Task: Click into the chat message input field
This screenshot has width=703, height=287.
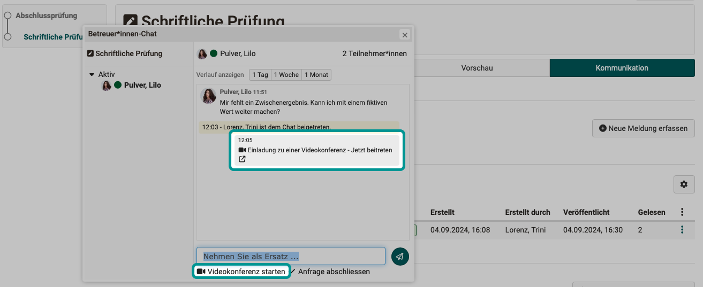Action: click(290, 257)
